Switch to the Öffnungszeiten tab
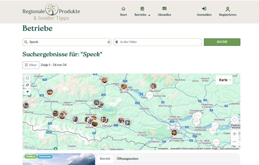259x165 pixels. tap(127, 159)
